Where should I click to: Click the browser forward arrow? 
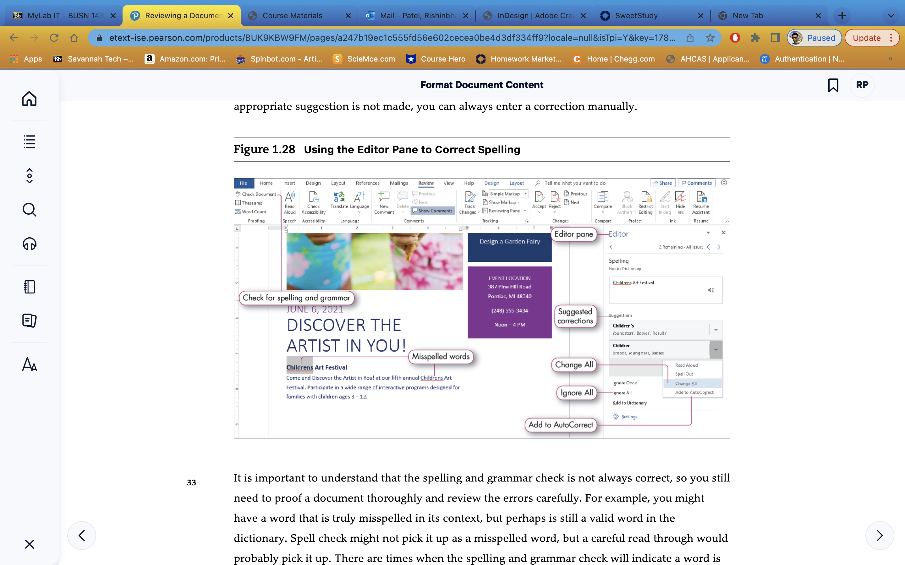[x=34, y=38]
